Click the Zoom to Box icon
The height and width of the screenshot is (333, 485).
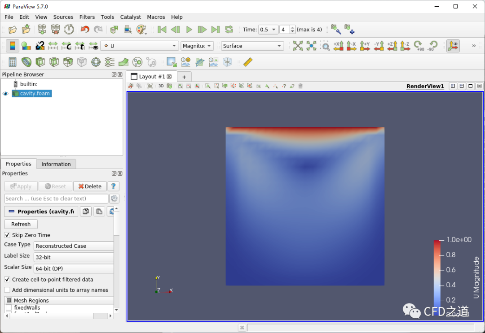[x=324, y=46]
